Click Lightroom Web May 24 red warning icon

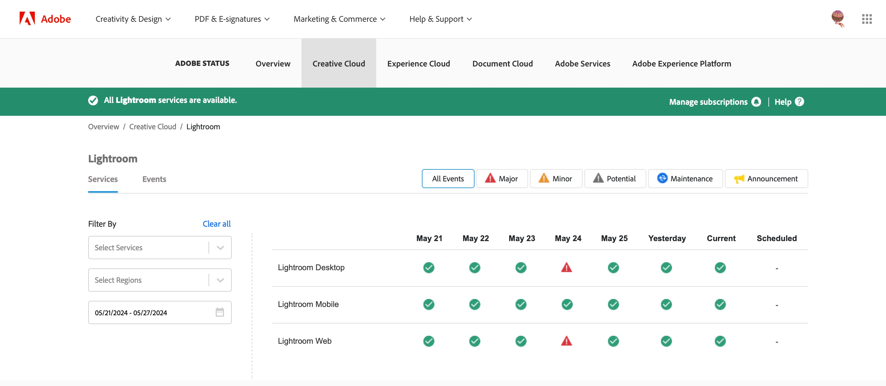click(566, 341)
